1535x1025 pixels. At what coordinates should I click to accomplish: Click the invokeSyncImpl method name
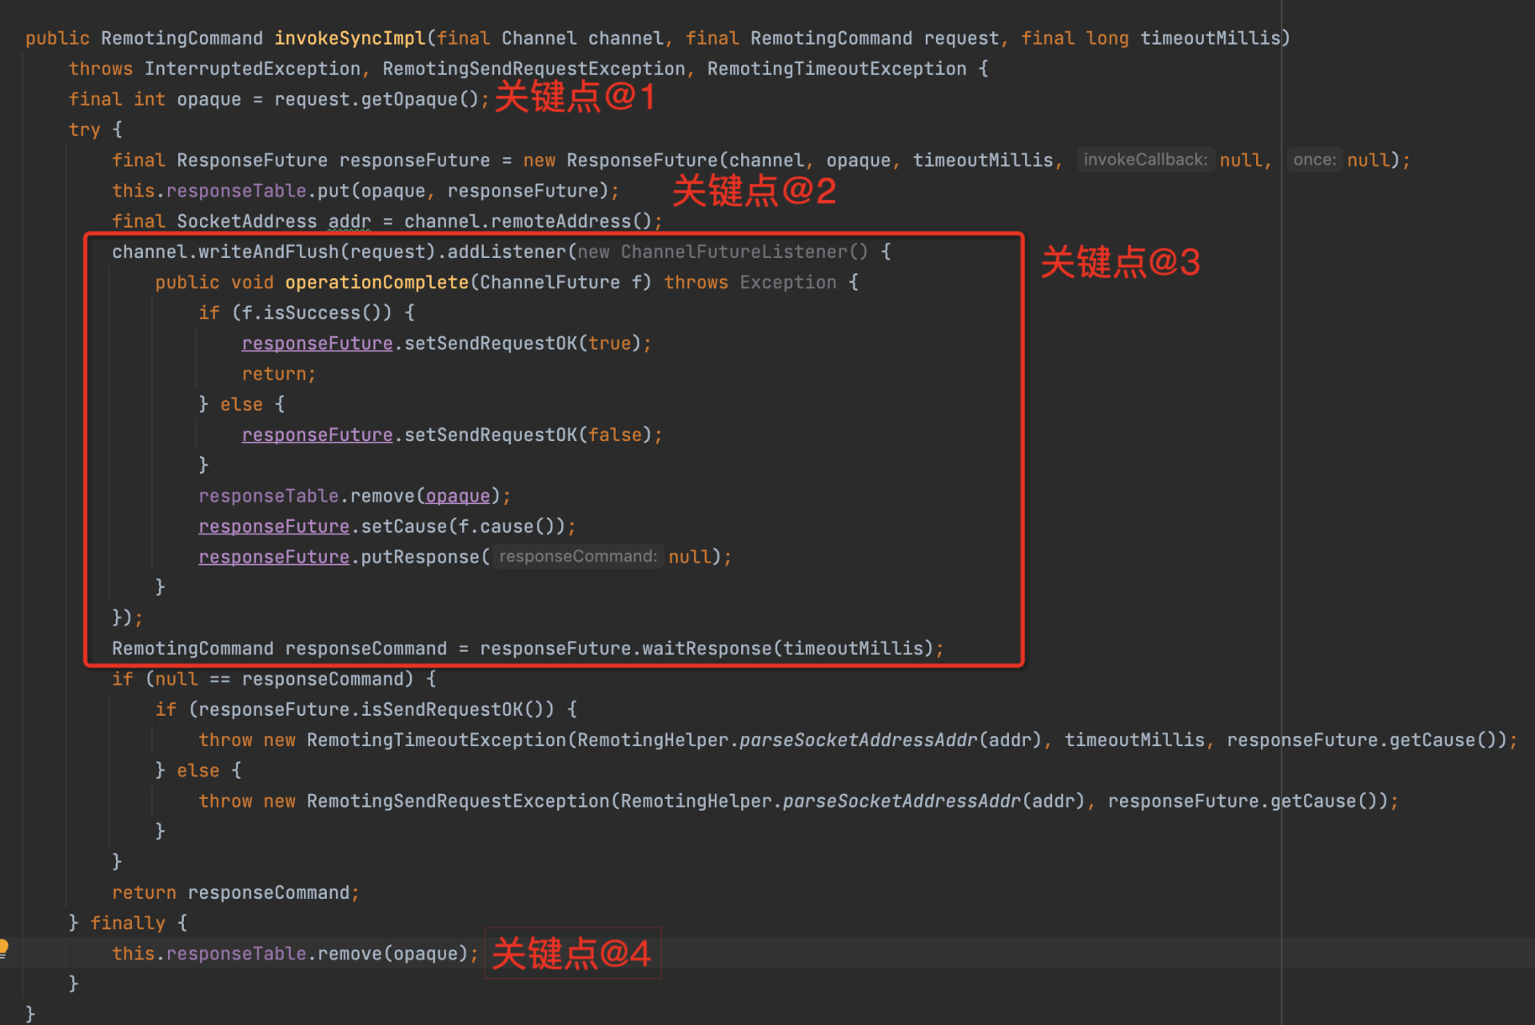349,38
